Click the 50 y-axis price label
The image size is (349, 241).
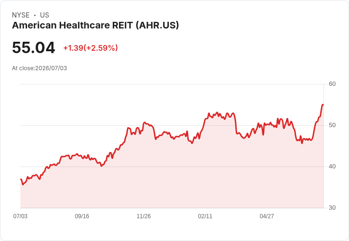[332, 125]
